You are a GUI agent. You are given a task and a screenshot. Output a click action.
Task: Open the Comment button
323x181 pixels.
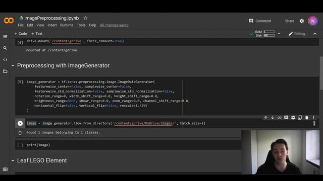pos(260,21)
